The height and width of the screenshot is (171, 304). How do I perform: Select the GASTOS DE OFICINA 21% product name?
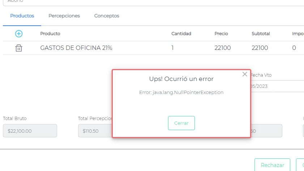pos(76,48)
